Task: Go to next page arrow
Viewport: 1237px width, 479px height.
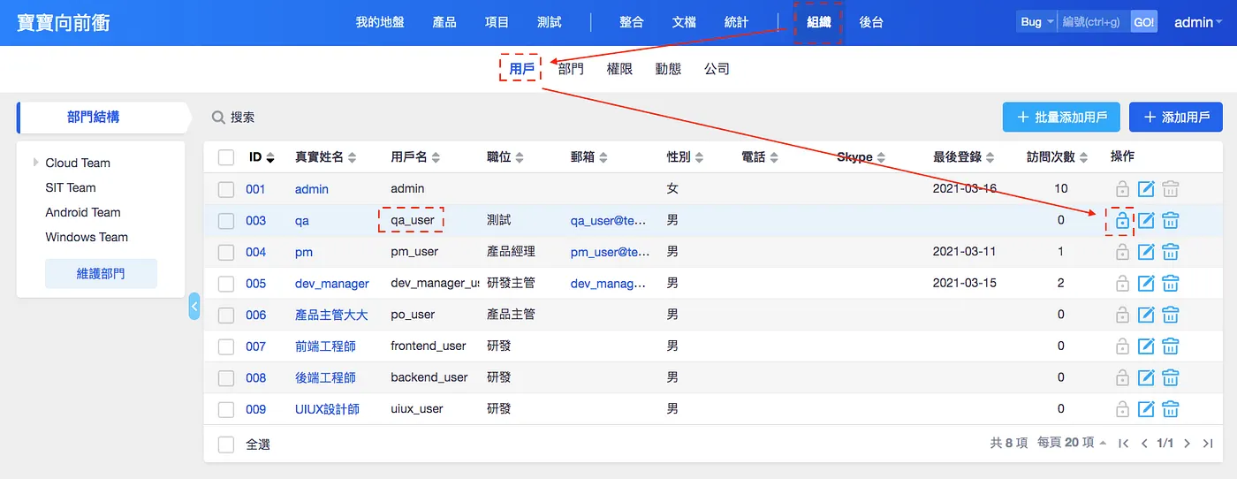Action: click(x=1187, y=444)
